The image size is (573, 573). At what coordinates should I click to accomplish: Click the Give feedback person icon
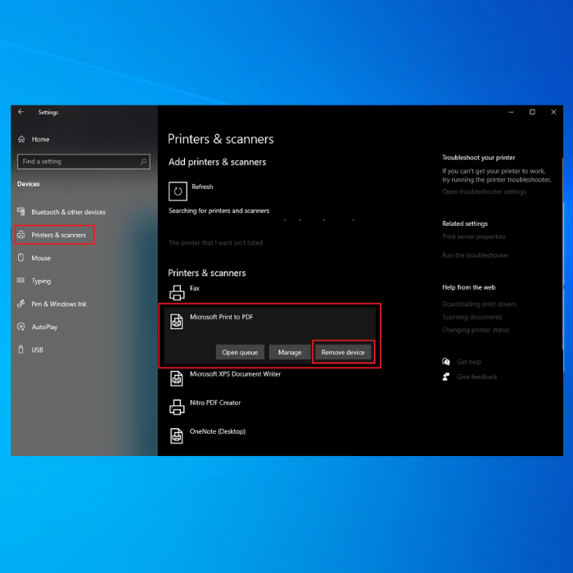tap(446, 377)
